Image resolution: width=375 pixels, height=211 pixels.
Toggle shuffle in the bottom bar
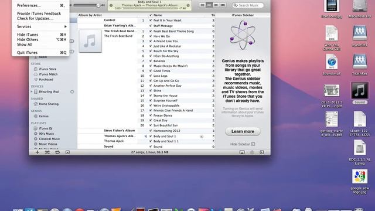click(47, 152)
